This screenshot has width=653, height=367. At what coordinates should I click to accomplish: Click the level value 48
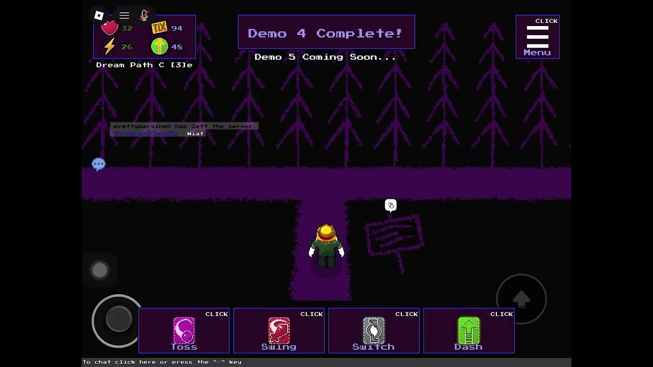click(x=177, y=47)
